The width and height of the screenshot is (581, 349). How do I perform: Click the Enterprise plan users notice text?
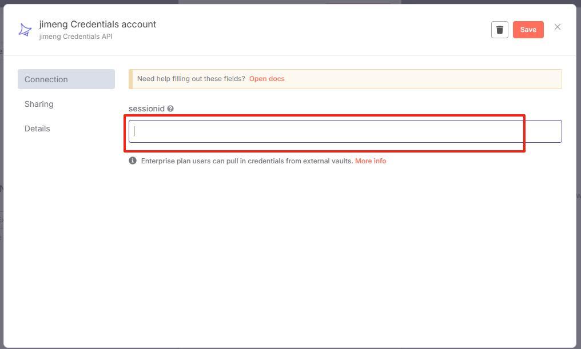tap(247, 161)
